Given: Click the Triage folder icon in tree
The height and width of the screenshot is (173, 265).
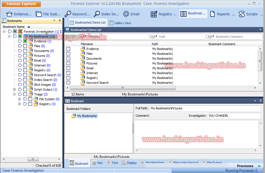Looking at the screenshot, I should point(30,94).
